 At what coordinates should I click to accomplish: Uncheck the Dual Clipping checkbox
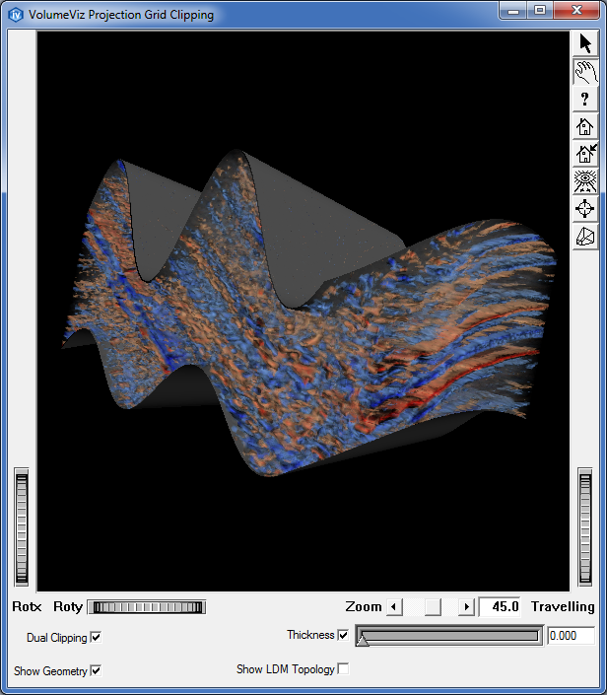pyautogui.click(x=96, y=638)
